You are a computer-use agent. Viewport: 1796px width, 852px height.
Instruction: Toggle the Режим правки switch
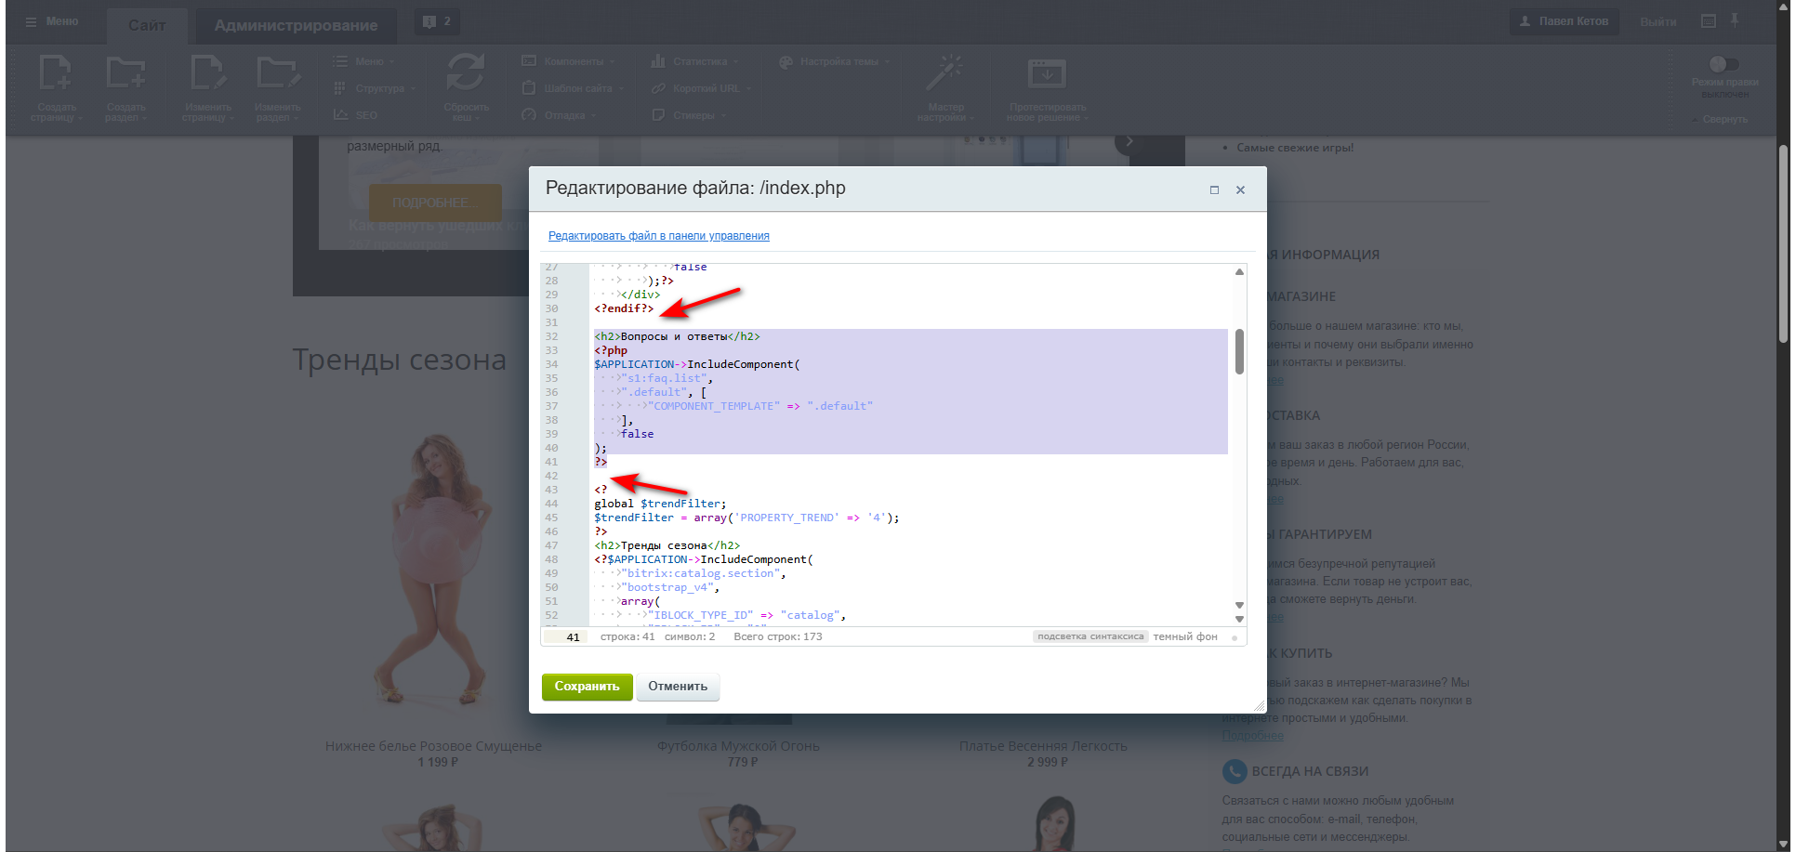tap(1723, 64)
